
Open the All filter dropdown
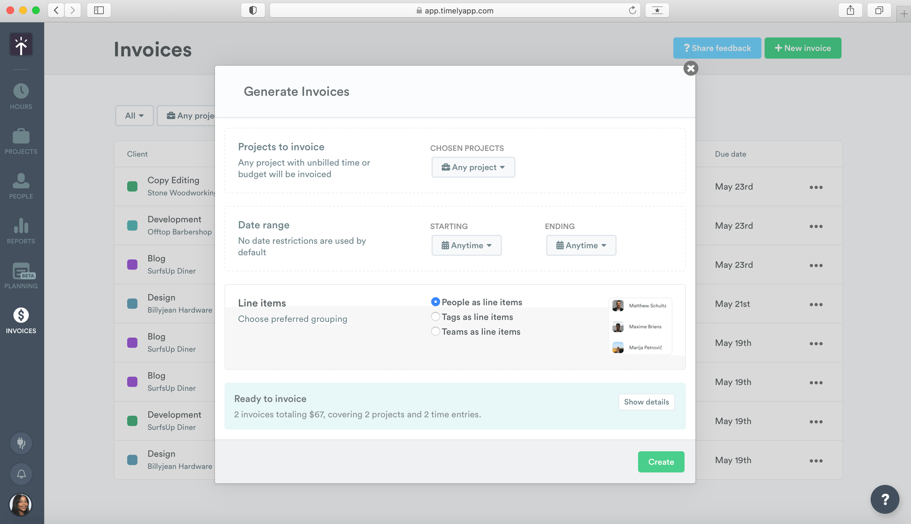pos(134,116)
